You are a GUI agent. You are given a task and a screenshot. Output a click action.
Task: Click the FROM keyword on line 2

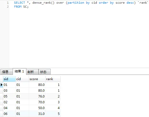(x=18, y=7)
